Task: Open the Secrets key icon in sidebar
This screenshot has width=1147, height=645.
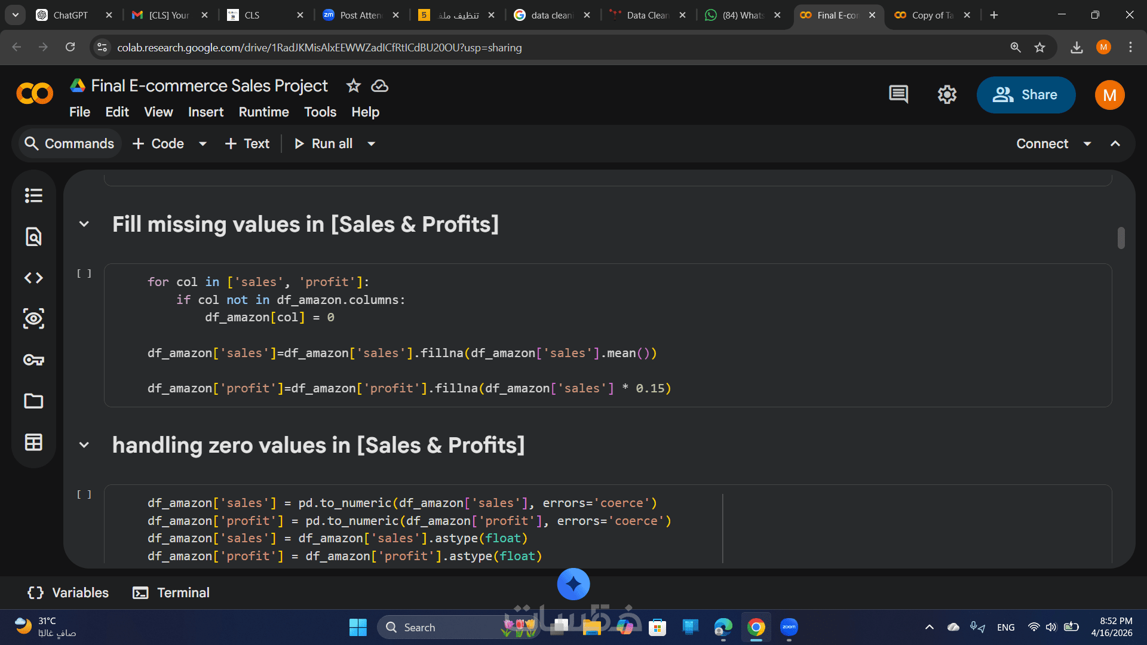Action: click(33, 360)
